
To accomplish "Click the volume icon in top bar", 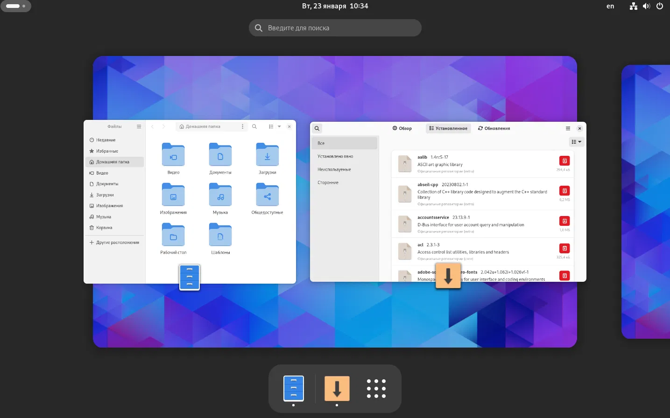I will (x=646, y=6).
